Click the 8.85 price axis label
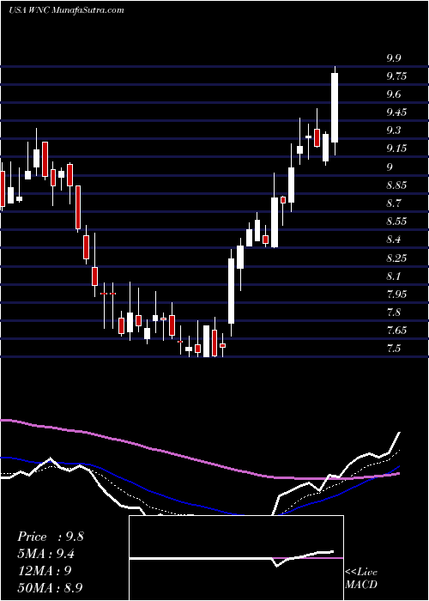Viewport: 429px width, 601px height. pyautogui.click(x=396, y=185)
